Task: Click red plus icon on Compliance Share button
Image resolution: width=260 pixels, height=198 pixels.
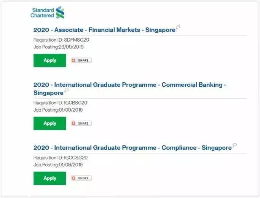Action: (x=73, y=178)
